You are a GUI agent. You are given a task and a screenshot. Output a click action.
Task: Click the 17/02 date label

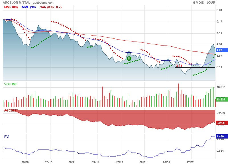[190, 162]
